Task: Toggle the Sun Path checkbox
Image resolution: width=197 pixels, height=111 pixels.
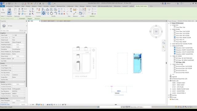Action: coord(13,61)
